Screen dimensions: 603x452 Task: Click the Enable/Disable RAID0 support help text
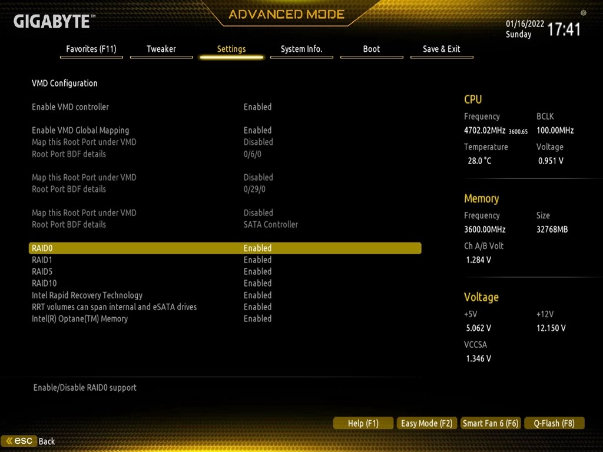[x=85, y=387]
